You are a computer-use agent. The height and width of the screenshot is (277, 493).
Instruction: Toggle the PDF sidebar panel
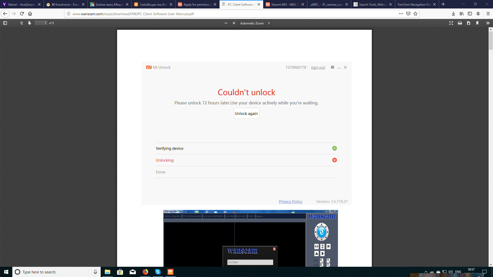tap(5, 23)
